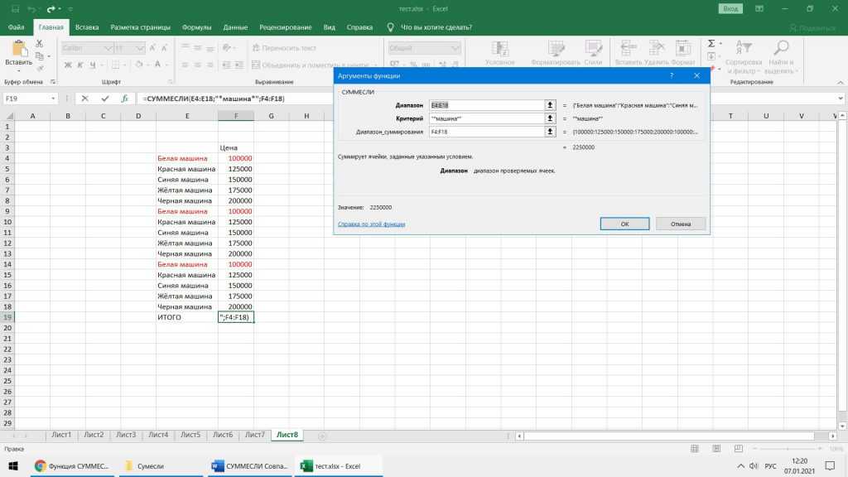
Task: Open Найти и выделить magnifier icon
Action: 780,49
